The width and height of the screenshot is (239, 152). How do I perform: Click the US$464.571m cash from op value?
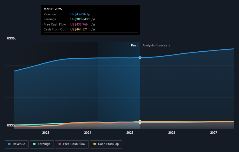[80, 30]
